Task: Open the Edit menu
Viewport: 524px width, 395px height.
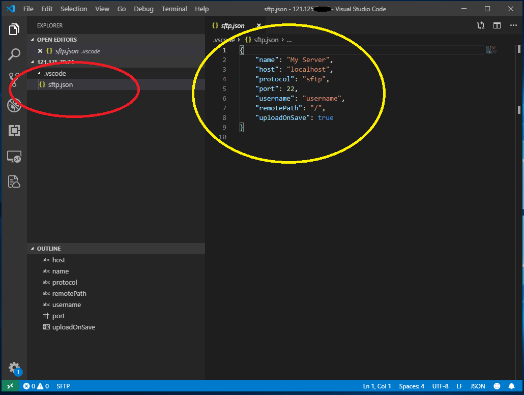Action: click(47, 9)
